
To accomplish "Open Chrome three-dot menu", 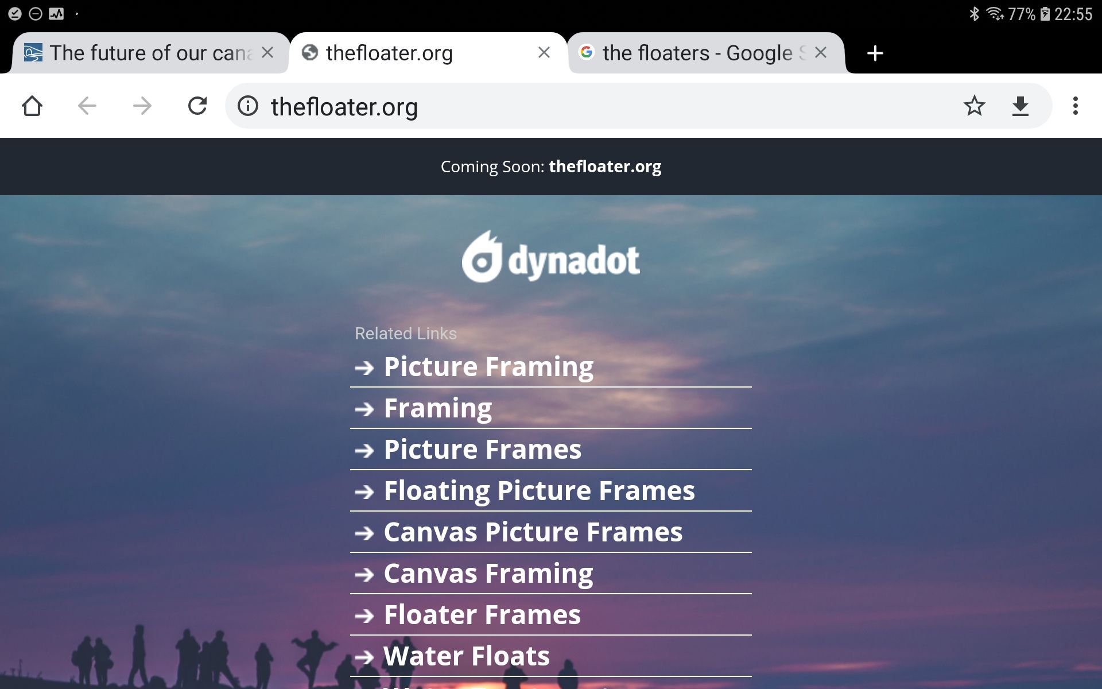I will (x=1075, y=106).
